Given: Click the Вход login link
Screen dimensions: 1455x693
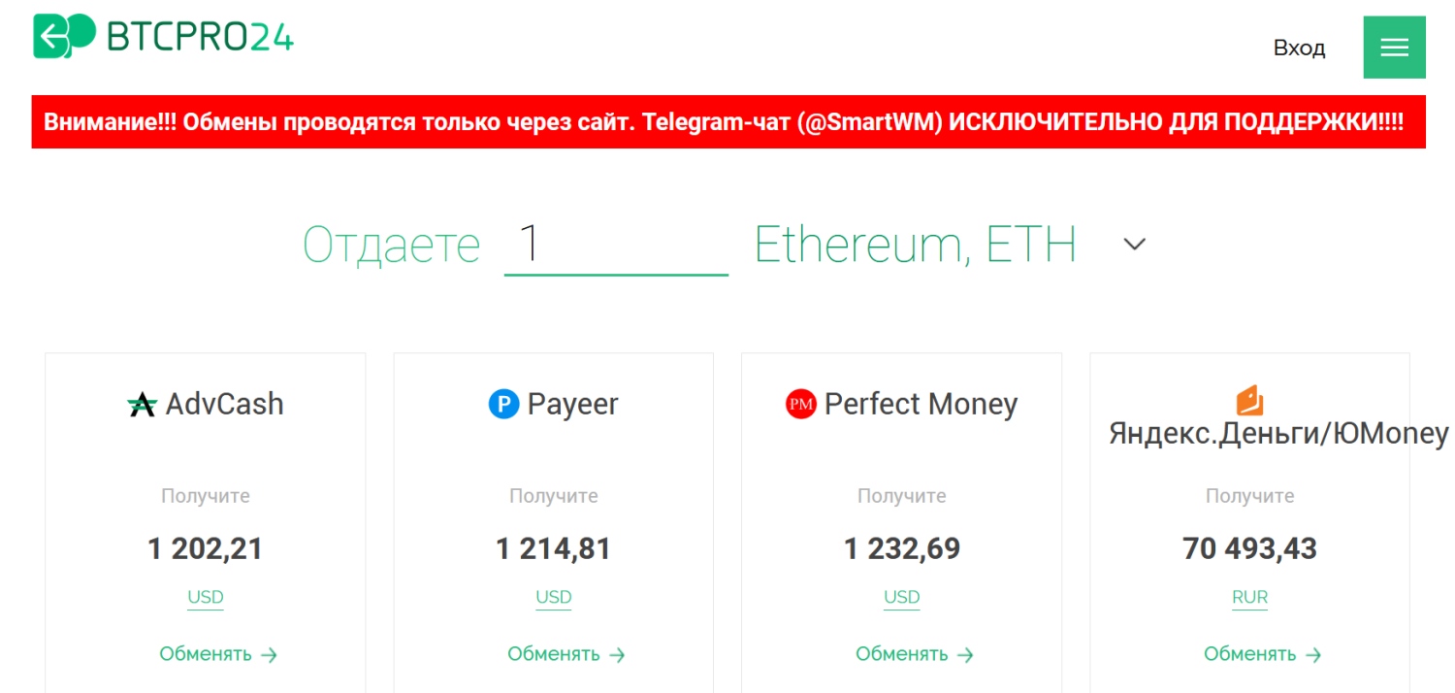Looking at the screenshot, I should coord(1299,48).
